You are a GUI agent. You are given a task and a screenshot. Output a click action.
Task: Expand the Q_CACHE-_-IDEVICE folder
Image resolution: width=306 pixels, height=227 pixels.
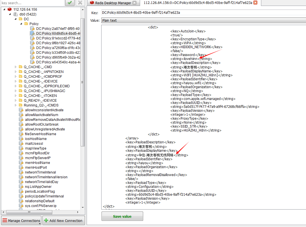16,81
